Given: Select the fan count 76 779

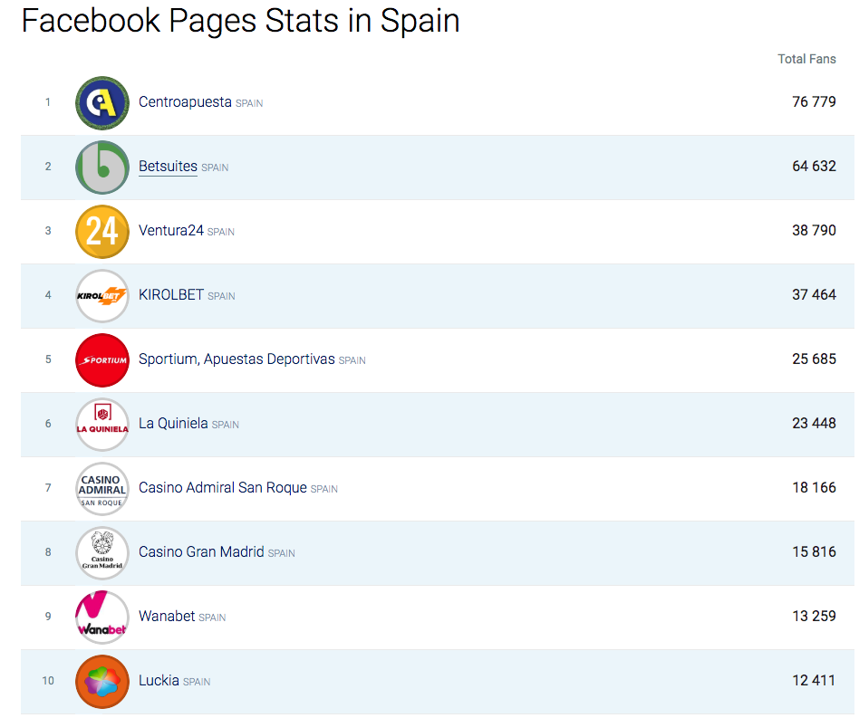Looking at the screenshot, I should (x=814, y=101).
